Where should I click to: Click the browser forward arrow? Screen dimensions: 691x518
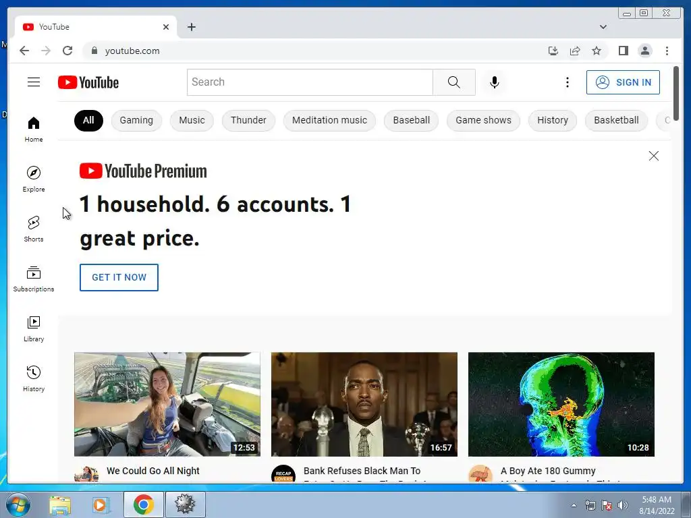coord(46,51)
